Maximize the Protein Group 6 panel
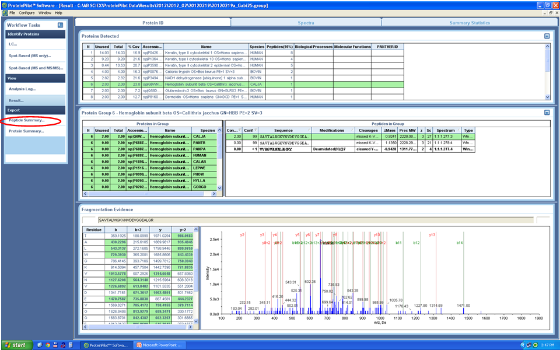The height and width of the screenshot is (350, 560). (547, 113)
